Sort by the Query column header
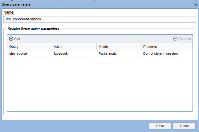This screenshot has width=199, height=132. coord(30,47)
